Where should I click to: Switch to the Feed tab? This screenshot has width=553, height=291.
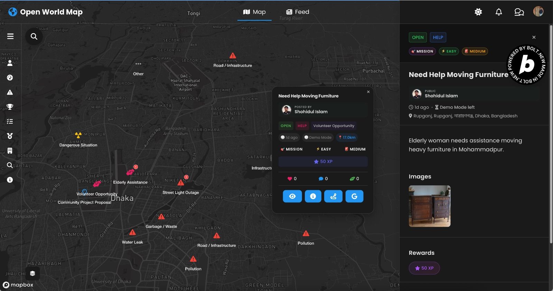pos(298,12)
